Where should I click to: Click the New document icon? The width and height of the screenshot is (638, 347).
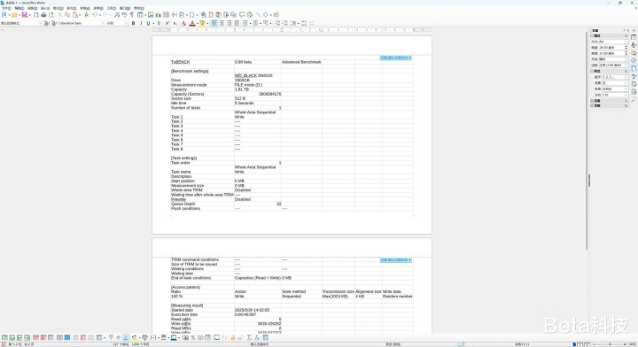[x=4, y=15]
